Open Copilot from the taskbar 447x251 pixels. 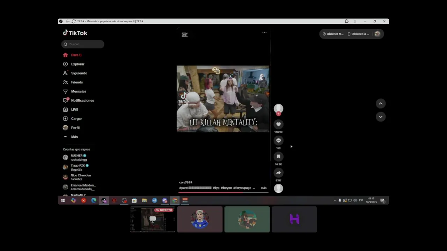(73, 200)
